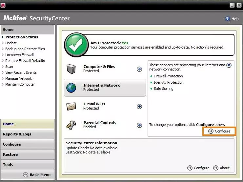Select the Home tab in the lower menu
This screenshot has width=243, height=182.
click(28, 124)
